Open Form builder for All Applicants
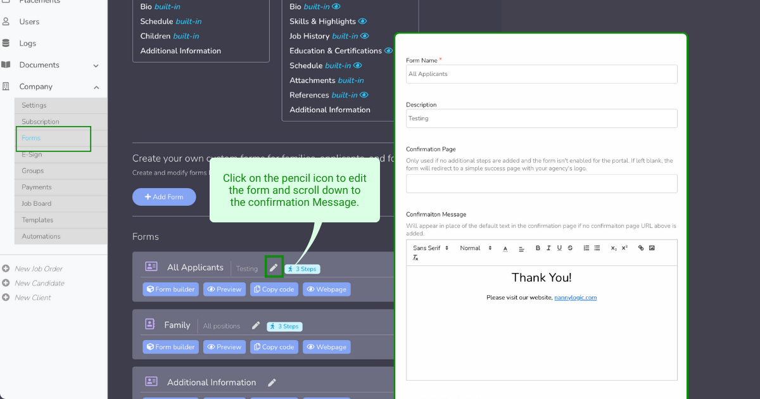The width and height of the screenshot is (760, 399). click(170, 289)
